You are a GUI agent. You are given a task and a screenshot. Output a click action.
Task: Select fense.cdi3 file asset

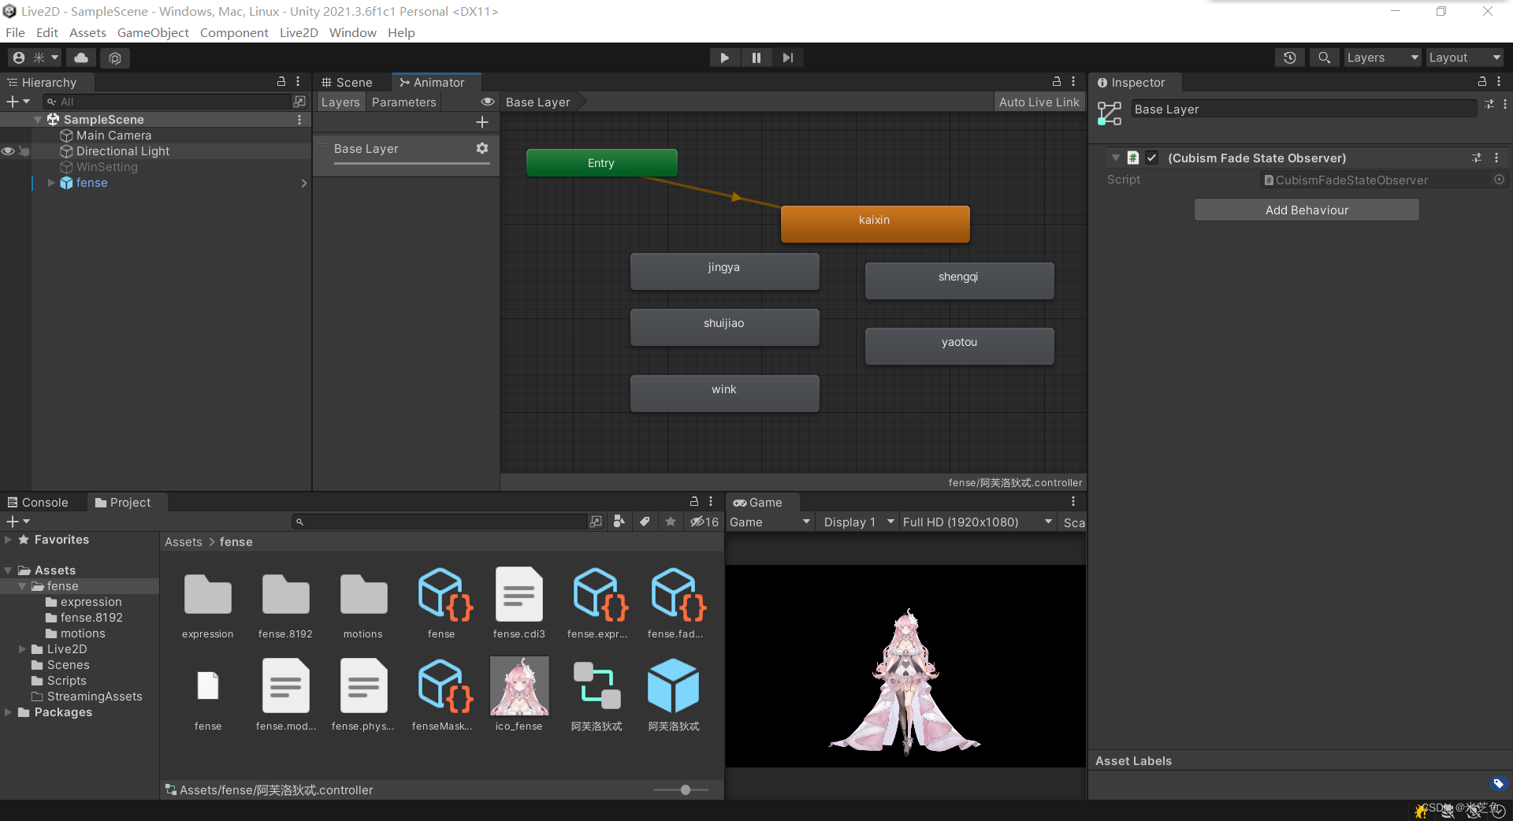[519, 595]
